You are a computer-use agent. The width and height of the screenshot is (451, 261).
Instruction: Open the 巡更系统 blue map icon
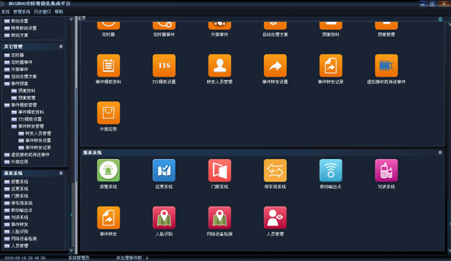[164, 170]
